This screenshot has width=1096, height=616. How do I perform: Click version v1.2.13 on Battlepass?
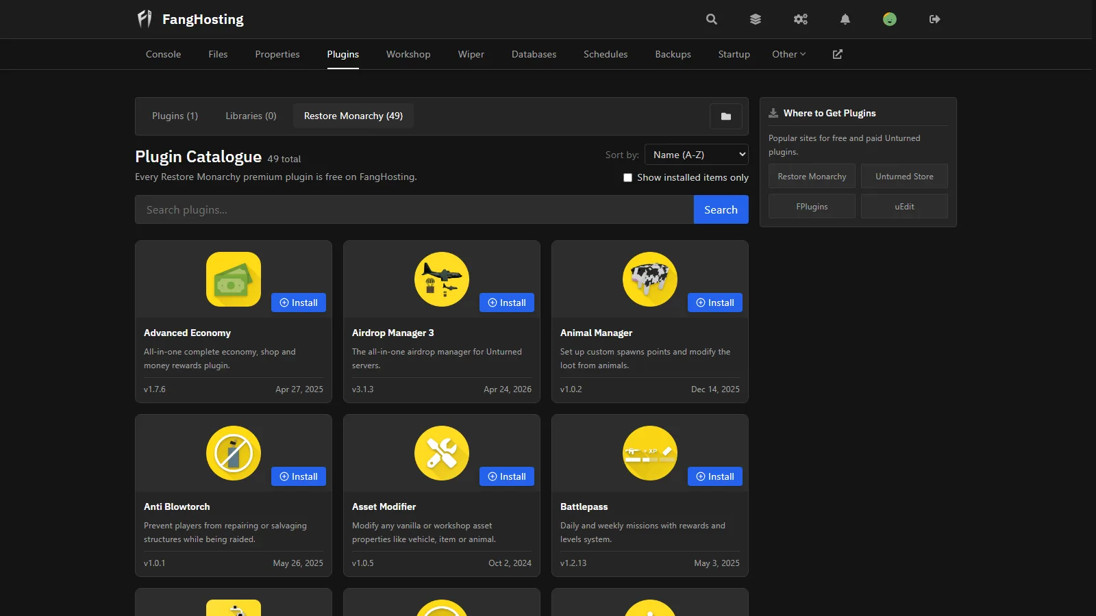click(x=573, y=563)
